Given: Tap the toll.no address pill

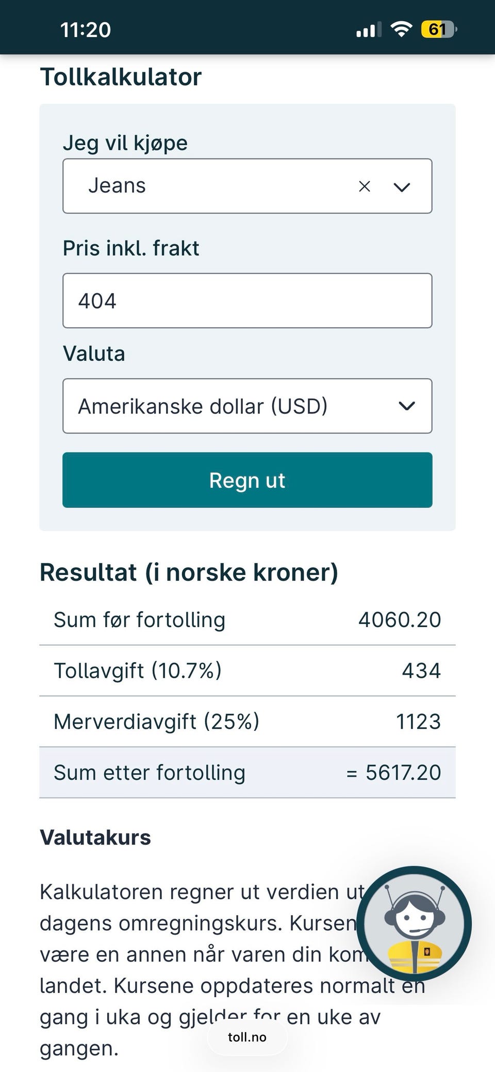Looking at the screenshot, I should (x=247, y=1037).
